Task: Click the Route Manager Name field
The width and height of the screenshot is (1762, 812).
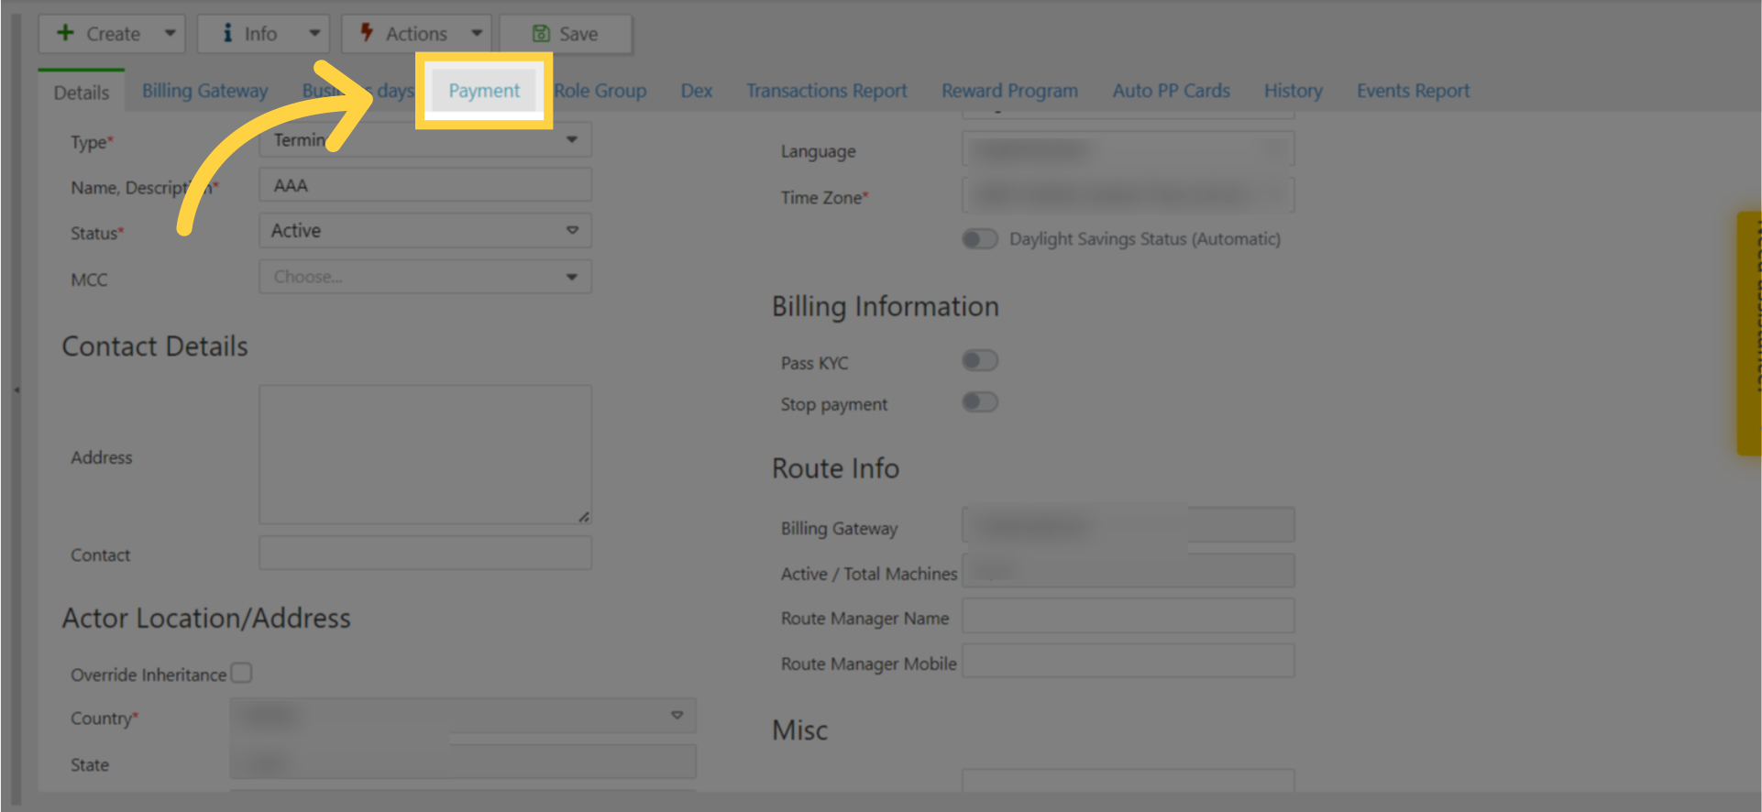Action: 1129,616
